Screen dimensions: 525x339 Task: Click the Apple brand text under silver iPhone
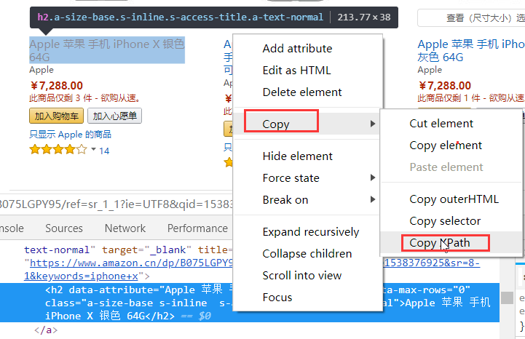click(42, 70)
